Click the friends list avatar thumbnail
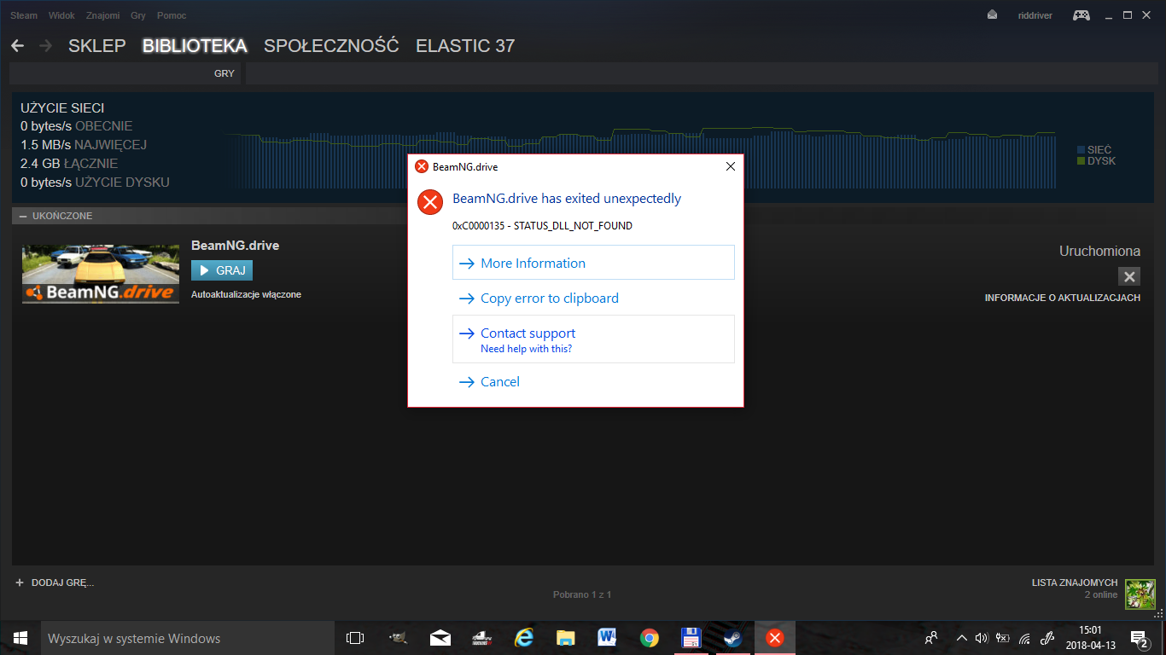1166x655 pixels. (x=1140, y=594)
